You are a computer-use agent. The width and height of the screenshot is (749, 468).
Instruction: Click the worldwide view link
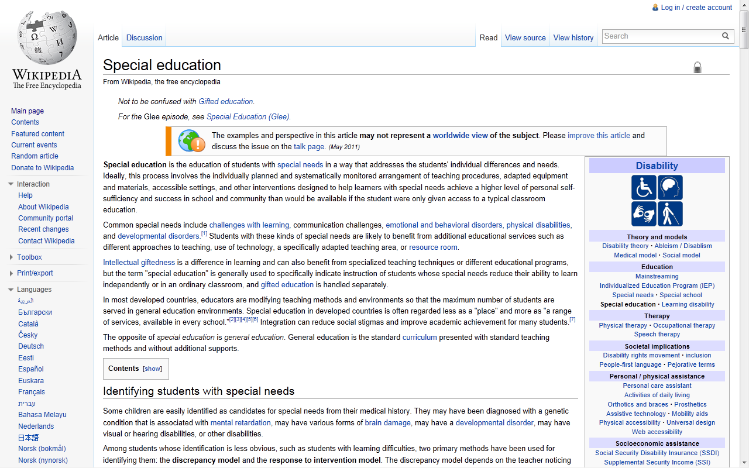(460, 136)
